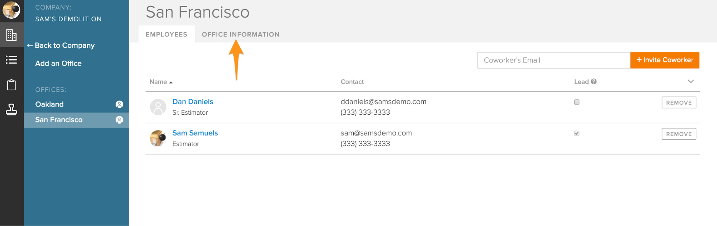Switch to the Office Information tab

pos(240,34)
